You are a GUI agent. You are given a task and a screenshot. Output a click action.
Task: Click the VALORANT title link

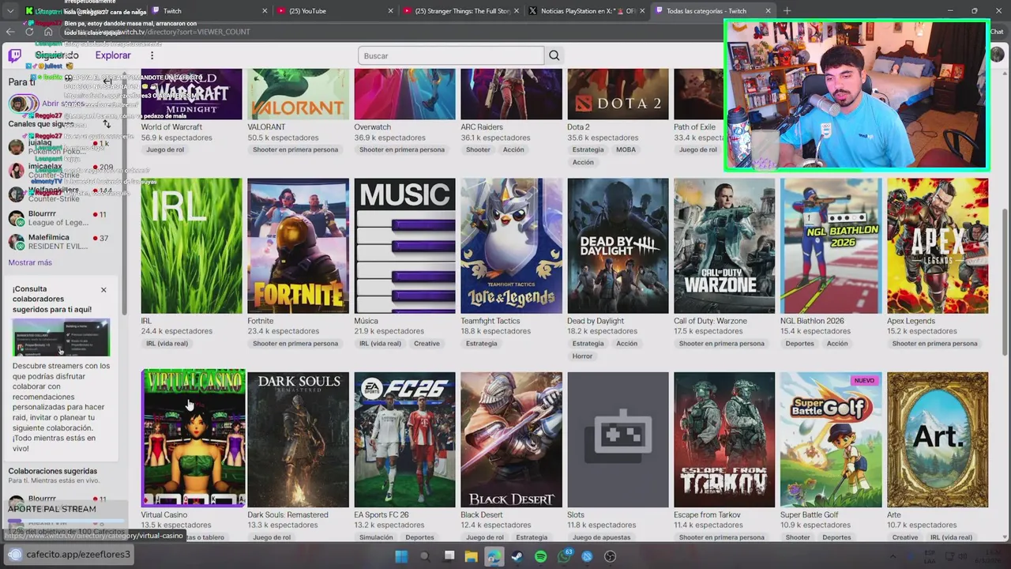click(266, 126)
